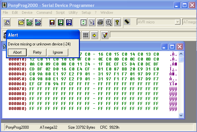Click the empty notes text field
The height and width of the screenshot is (132, 197).
[x=153, y=35]
